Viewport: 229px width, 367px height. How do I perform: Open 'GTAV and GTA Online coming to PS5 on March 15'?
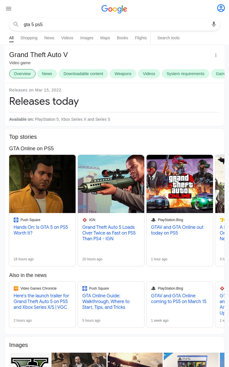[179, 298]
